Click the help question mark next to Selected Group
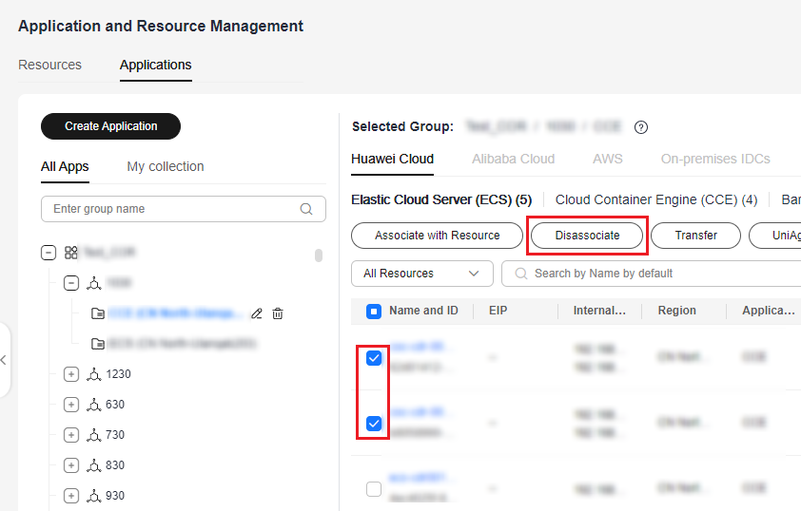The height and width of the screenshot is (511, 801). pos(641,127)
